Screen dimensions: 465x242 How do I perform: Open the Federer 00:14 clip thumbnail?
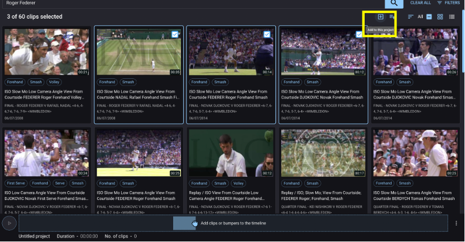[231, 51]
